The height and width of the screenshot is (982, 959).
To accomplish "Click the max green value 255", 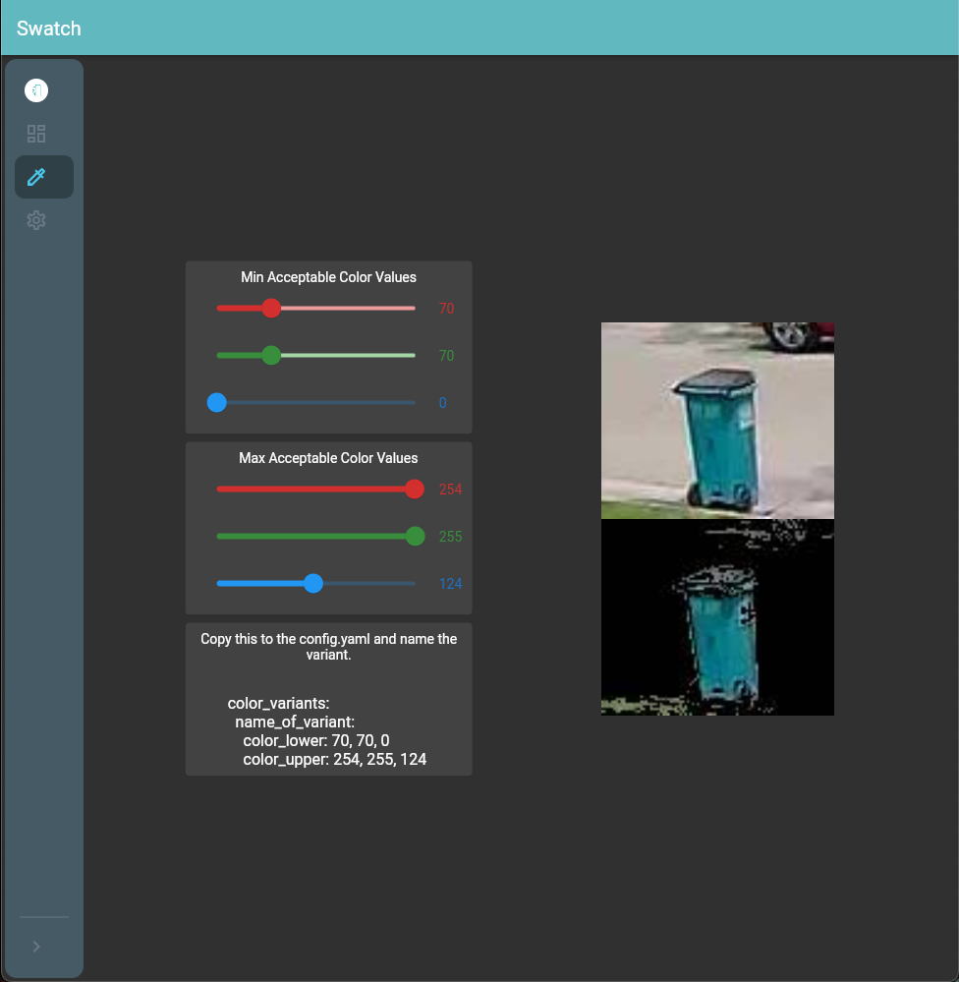I will tap(450, 537).
